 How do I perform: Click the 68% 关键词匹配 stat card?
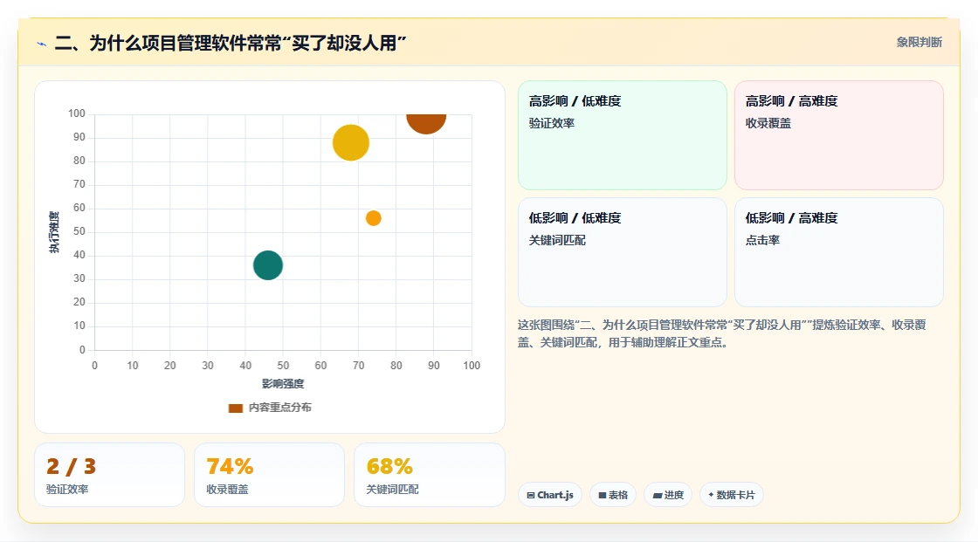tap(429, 475)
